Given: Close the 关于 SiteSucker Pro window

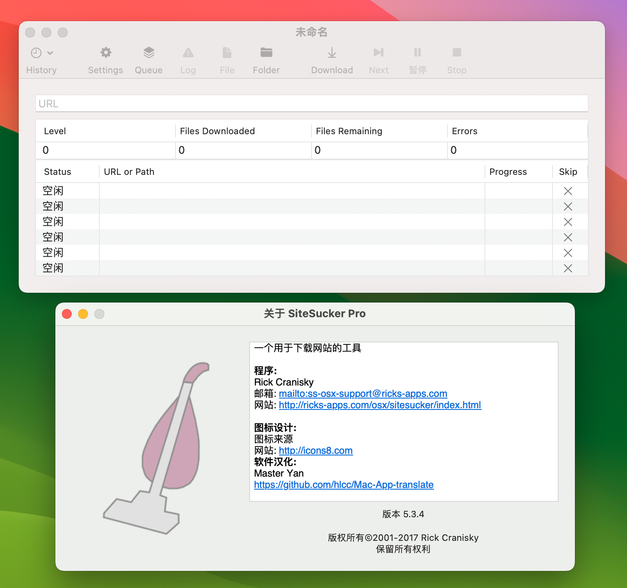Looking at the screenshot, I should (x=67, y=314).
